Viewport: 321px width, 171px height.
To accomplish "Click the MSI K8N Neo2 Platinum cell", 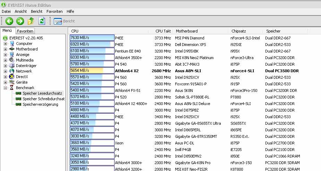I will [x=194, y=58].
